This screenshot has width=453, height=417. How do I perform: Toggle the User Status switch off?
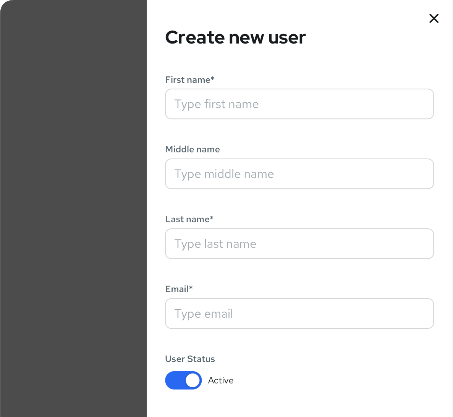tap(183, 380)
